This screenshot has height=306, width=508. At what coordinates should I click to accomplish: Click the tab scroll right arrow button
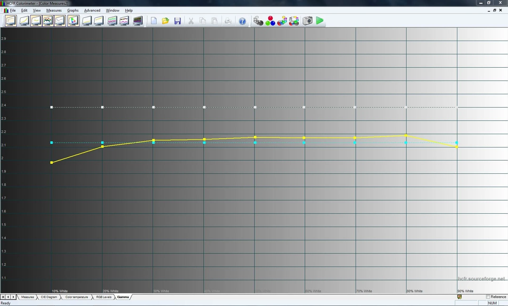coord(13,297)
